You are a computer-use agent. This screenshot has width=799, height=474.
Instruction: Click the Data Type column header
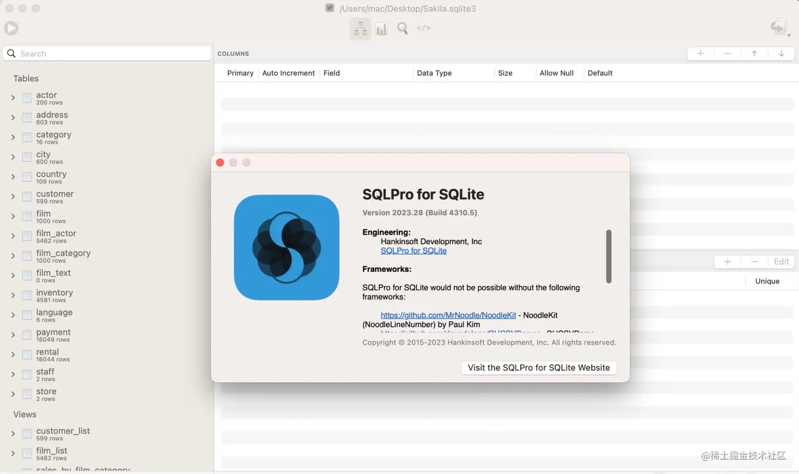point(434,73)
